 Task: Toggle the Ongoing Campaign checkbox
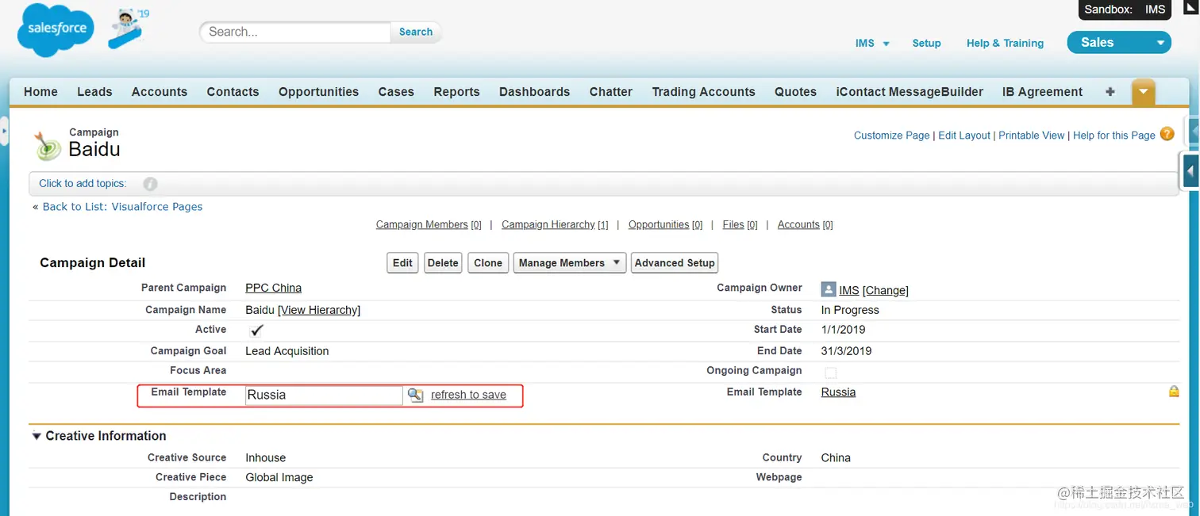pyautogui.click(x=830, y=373)
